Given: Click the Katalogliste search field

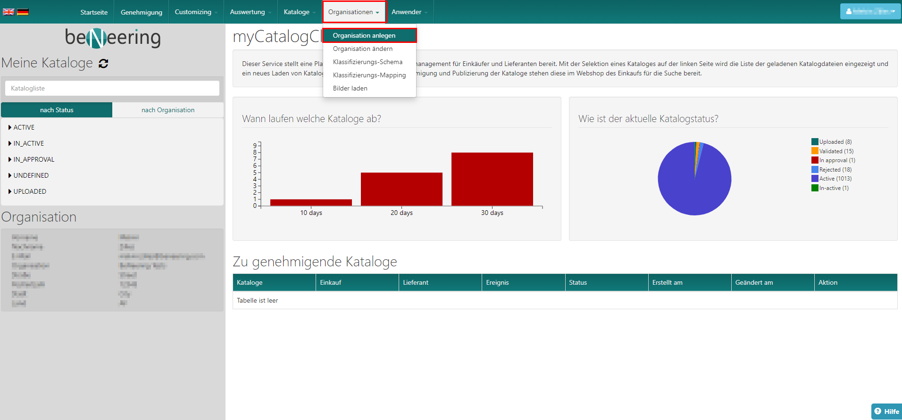Looking at the screenshot, I should coord(112,88).
